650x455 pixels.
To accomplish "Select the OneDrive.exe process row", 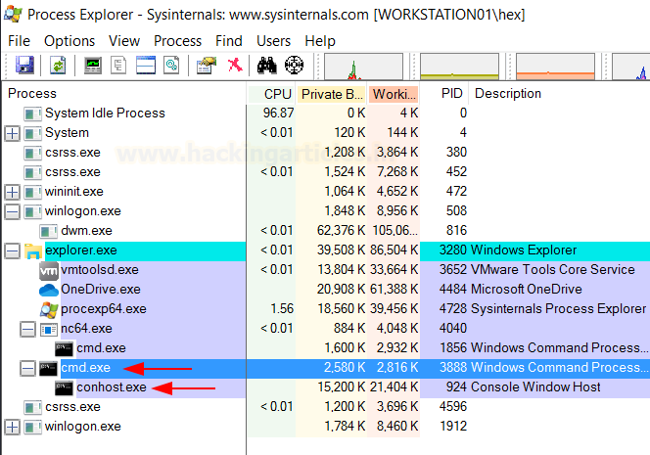I will click(x=326, y=290).
